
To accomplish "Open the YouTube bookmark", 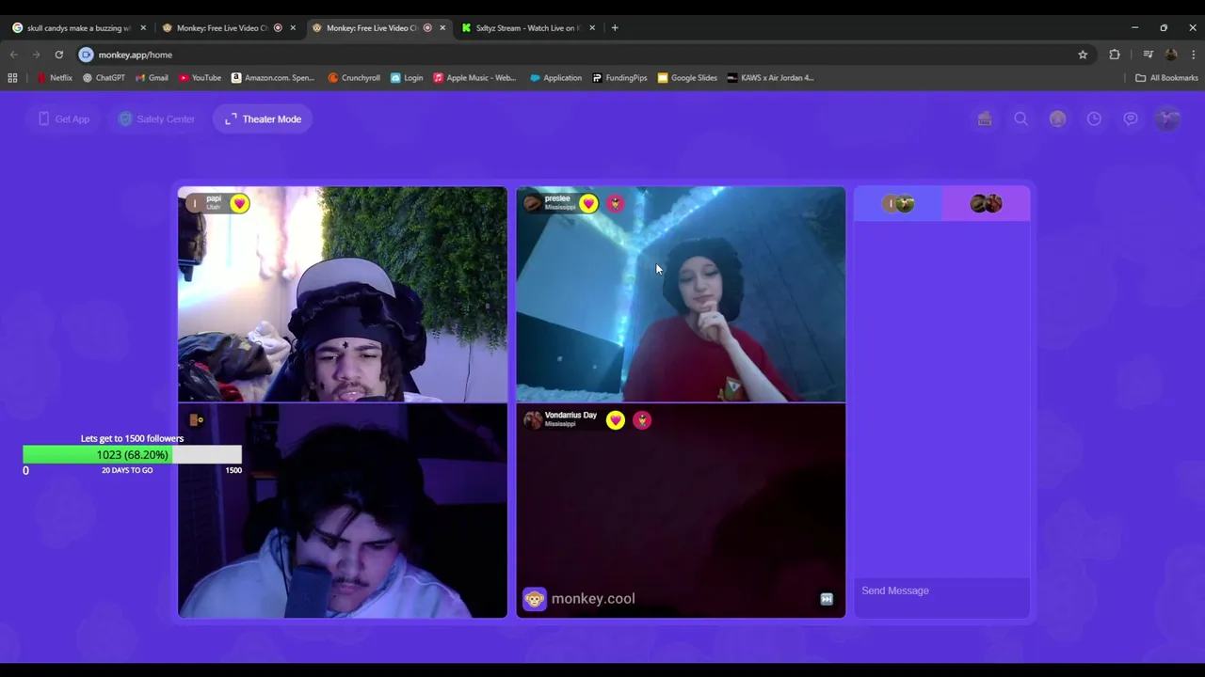I will pyautogui.click(x=200, y=78).
